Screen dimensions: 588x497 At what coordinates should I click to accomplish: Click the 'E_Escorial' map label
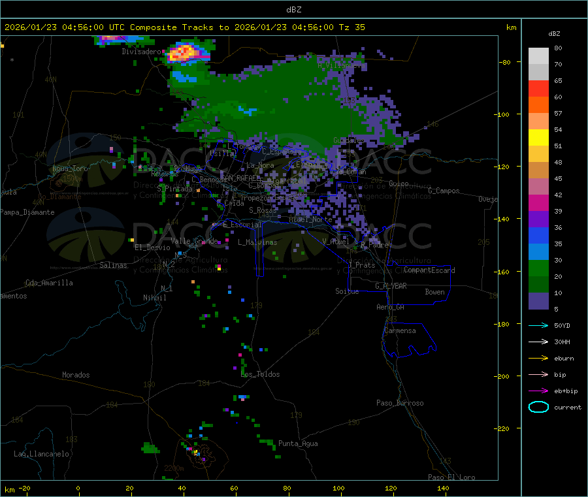(x=242, y=225)
